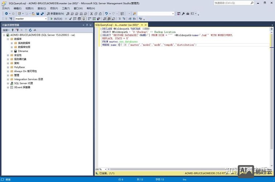Open the 工具(T) menu

[65, 8]
